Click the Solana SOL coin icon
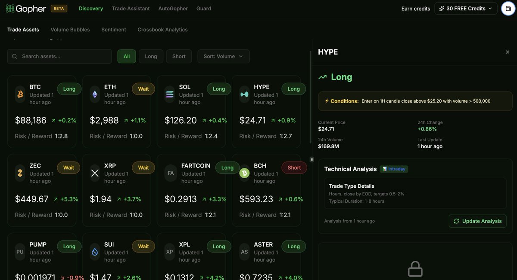Viewport: 517px width, 280px height. coord(170,94)
